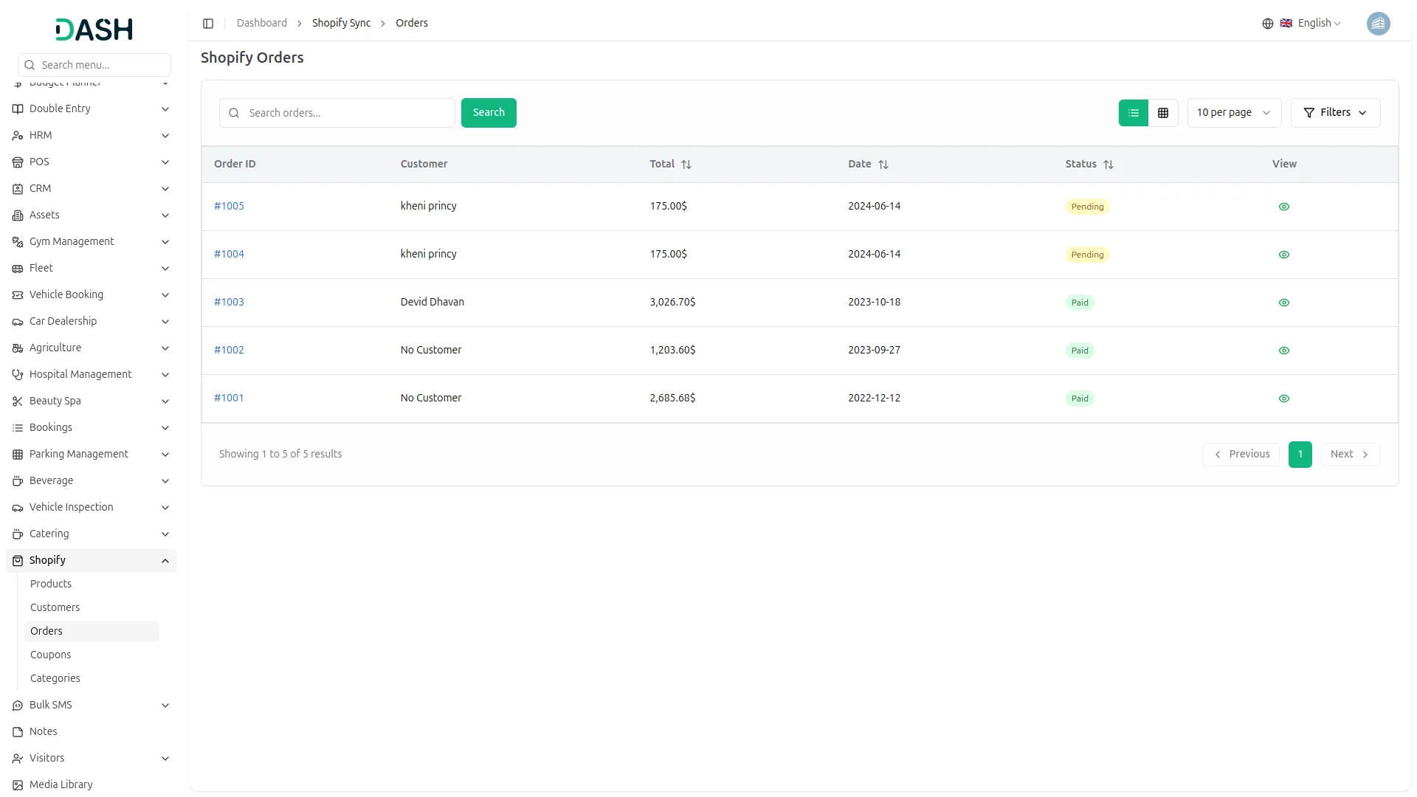Sort by Total column arrows
The height and width of the screenshot is (797, 1417).
(686, 165)
